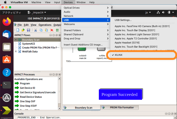Attach Apple Inc. FaceTime HD Camera USB device
Viewport: 177px width, 119px height.
142,26
